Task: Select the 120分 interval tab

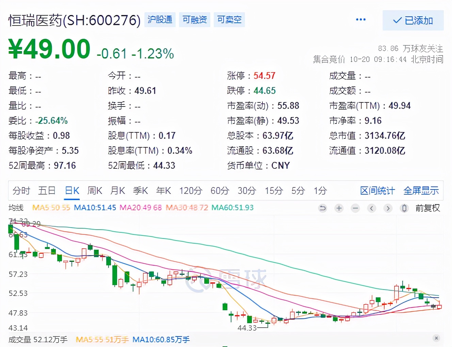Action: [191, 191]
